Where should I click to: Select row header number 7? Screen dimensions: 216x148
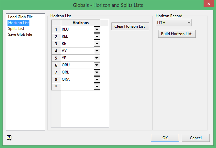56,72
